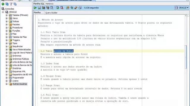
Task: Open an unshared SQL worksheet icon
Action: pos(68,8)
